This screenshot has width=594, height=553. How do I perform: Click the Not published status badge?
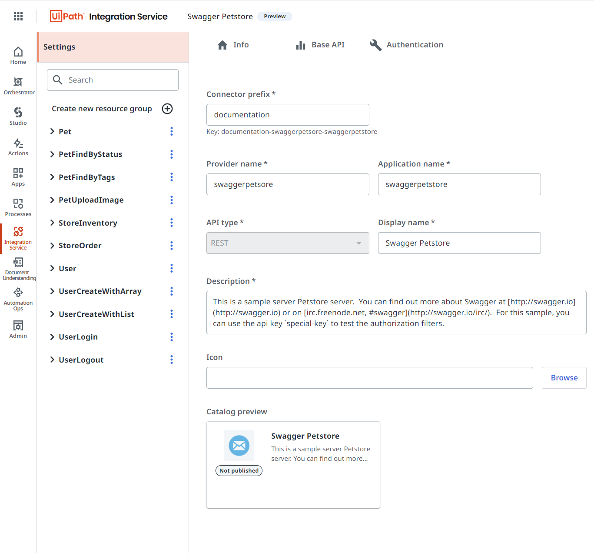tap(239, 470)
